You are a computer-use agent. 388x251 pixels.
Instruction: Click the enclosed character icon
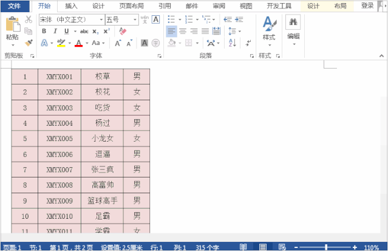(x=155, y=43)
